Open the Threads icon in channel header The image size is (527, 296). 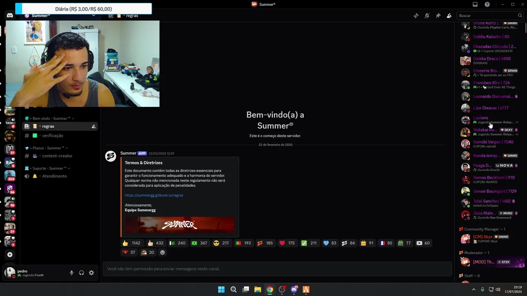(x=416, y=16)
